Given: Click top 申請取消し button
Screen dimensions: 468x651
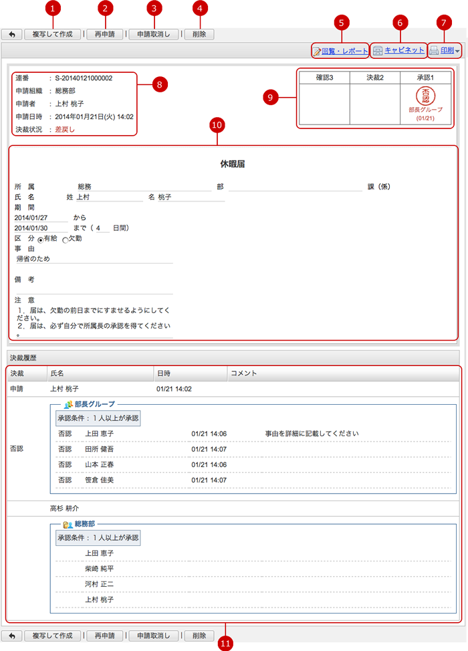Looking at the screenshot, I should coord(154,35).
